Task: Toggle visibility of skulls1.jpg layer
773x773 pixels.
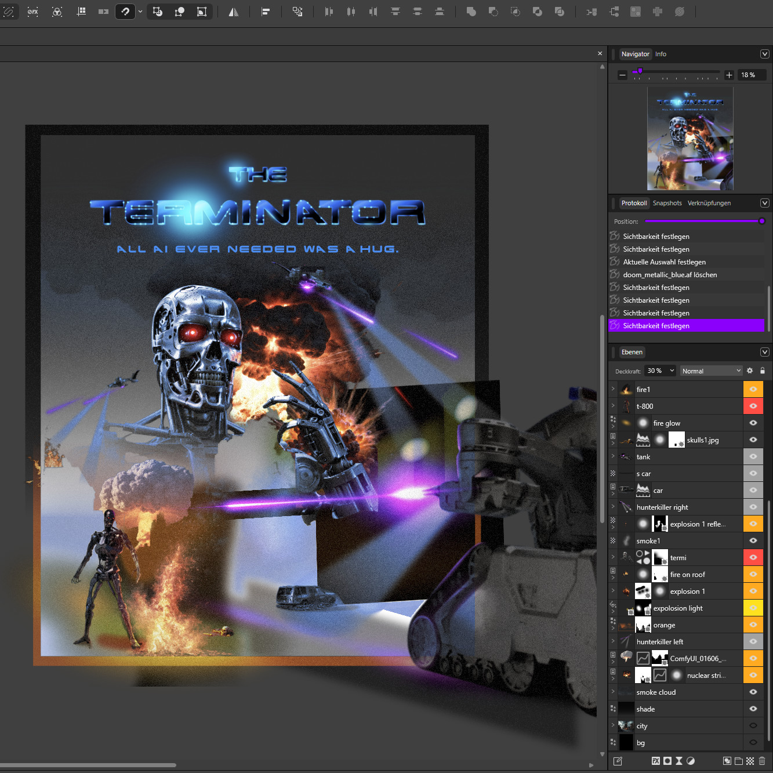Action: (753, 440)
